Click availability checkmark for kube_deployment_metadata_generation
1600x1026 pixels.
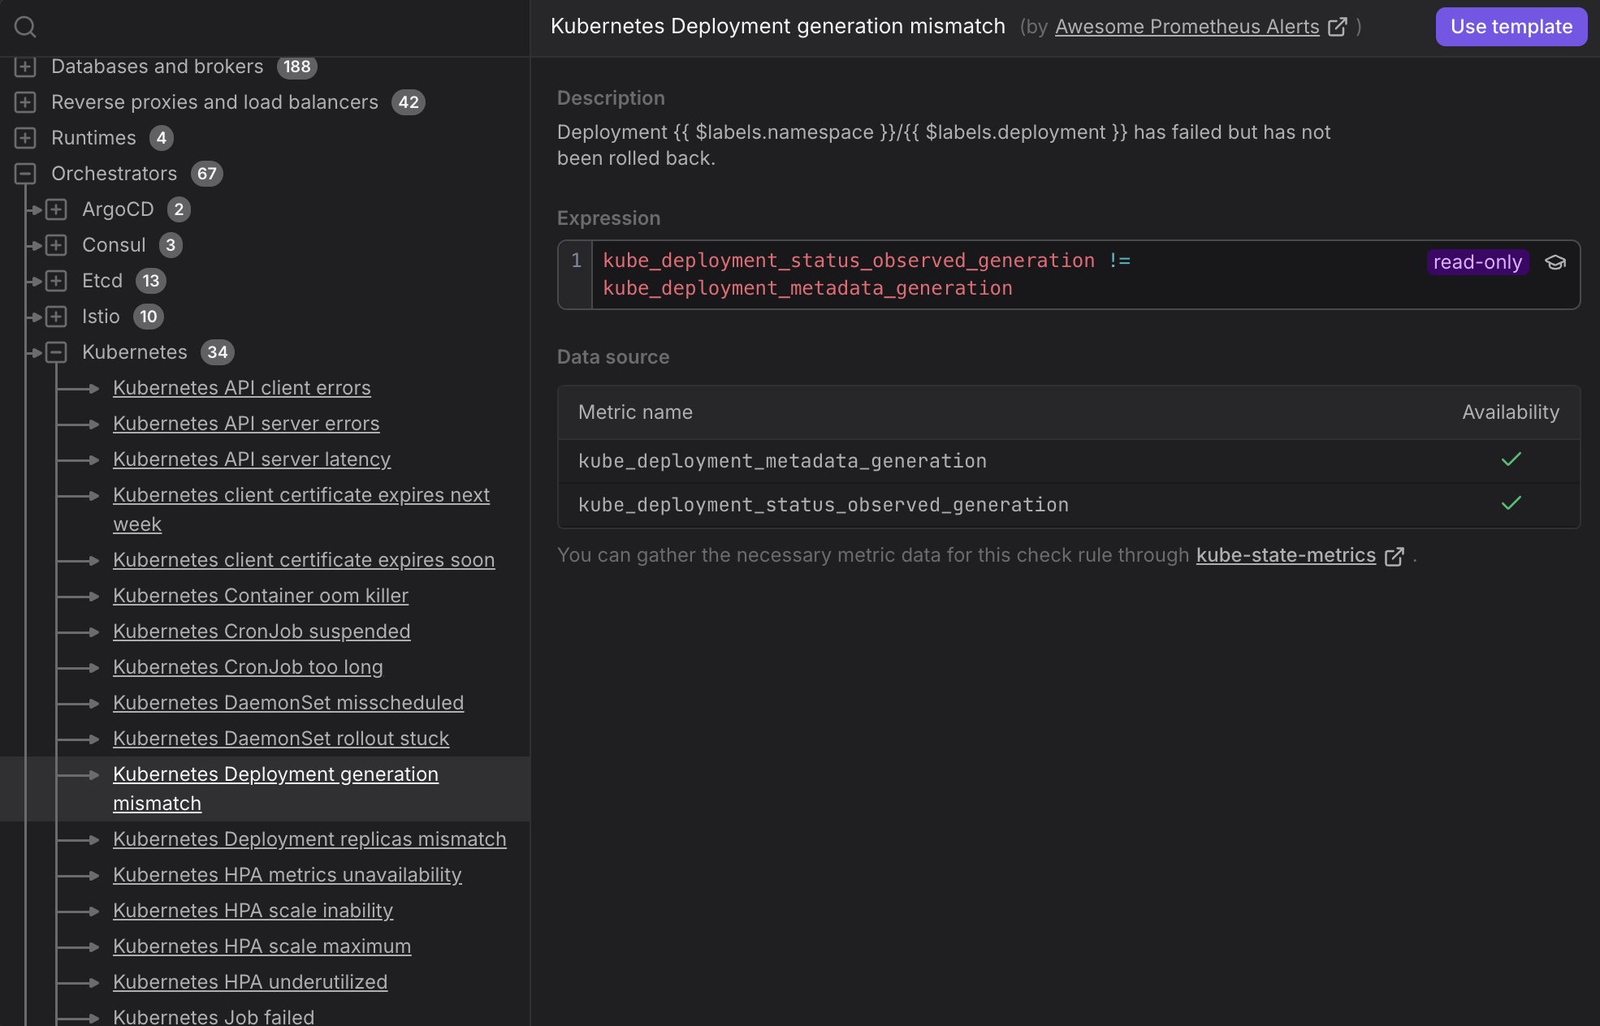tap(1511, 459)
